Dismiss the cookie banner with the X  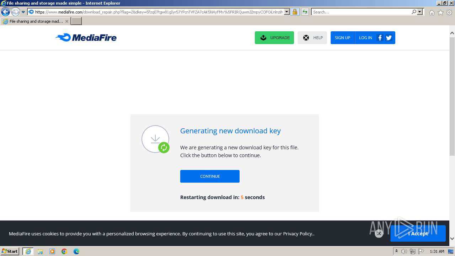[x=379, y=234]
